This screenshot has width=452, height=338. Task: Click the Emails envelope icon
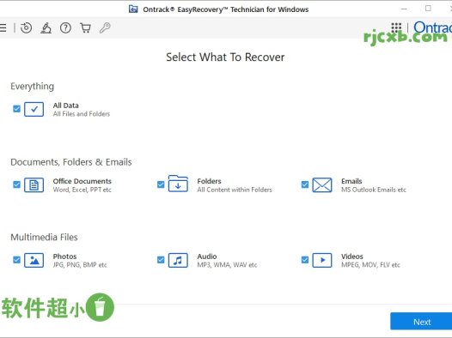322,184
